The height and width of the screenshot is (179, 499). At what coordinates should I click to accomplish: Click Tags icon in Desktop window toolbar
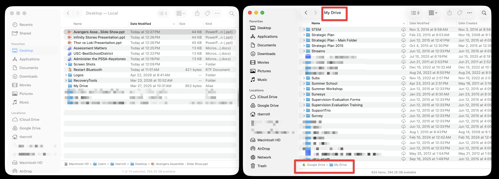coord(207,13)
